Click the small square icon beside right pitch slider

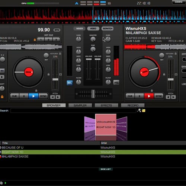pyautogui.click(x=176, y=74)
